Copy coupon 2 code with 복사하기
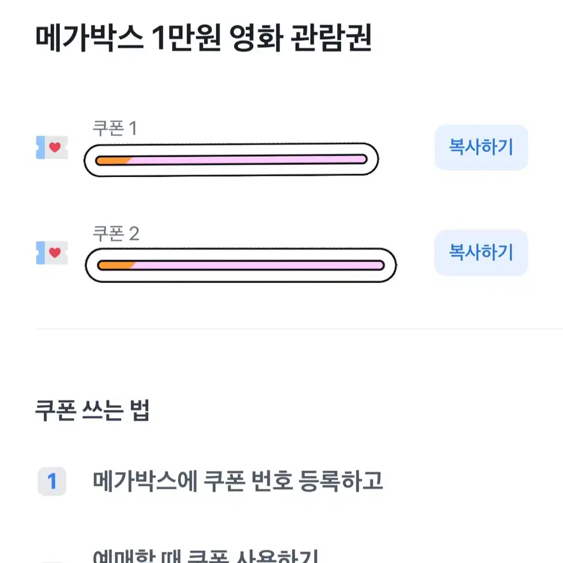Viewport: 563px width, 563px height. click(x=481, y=252)
